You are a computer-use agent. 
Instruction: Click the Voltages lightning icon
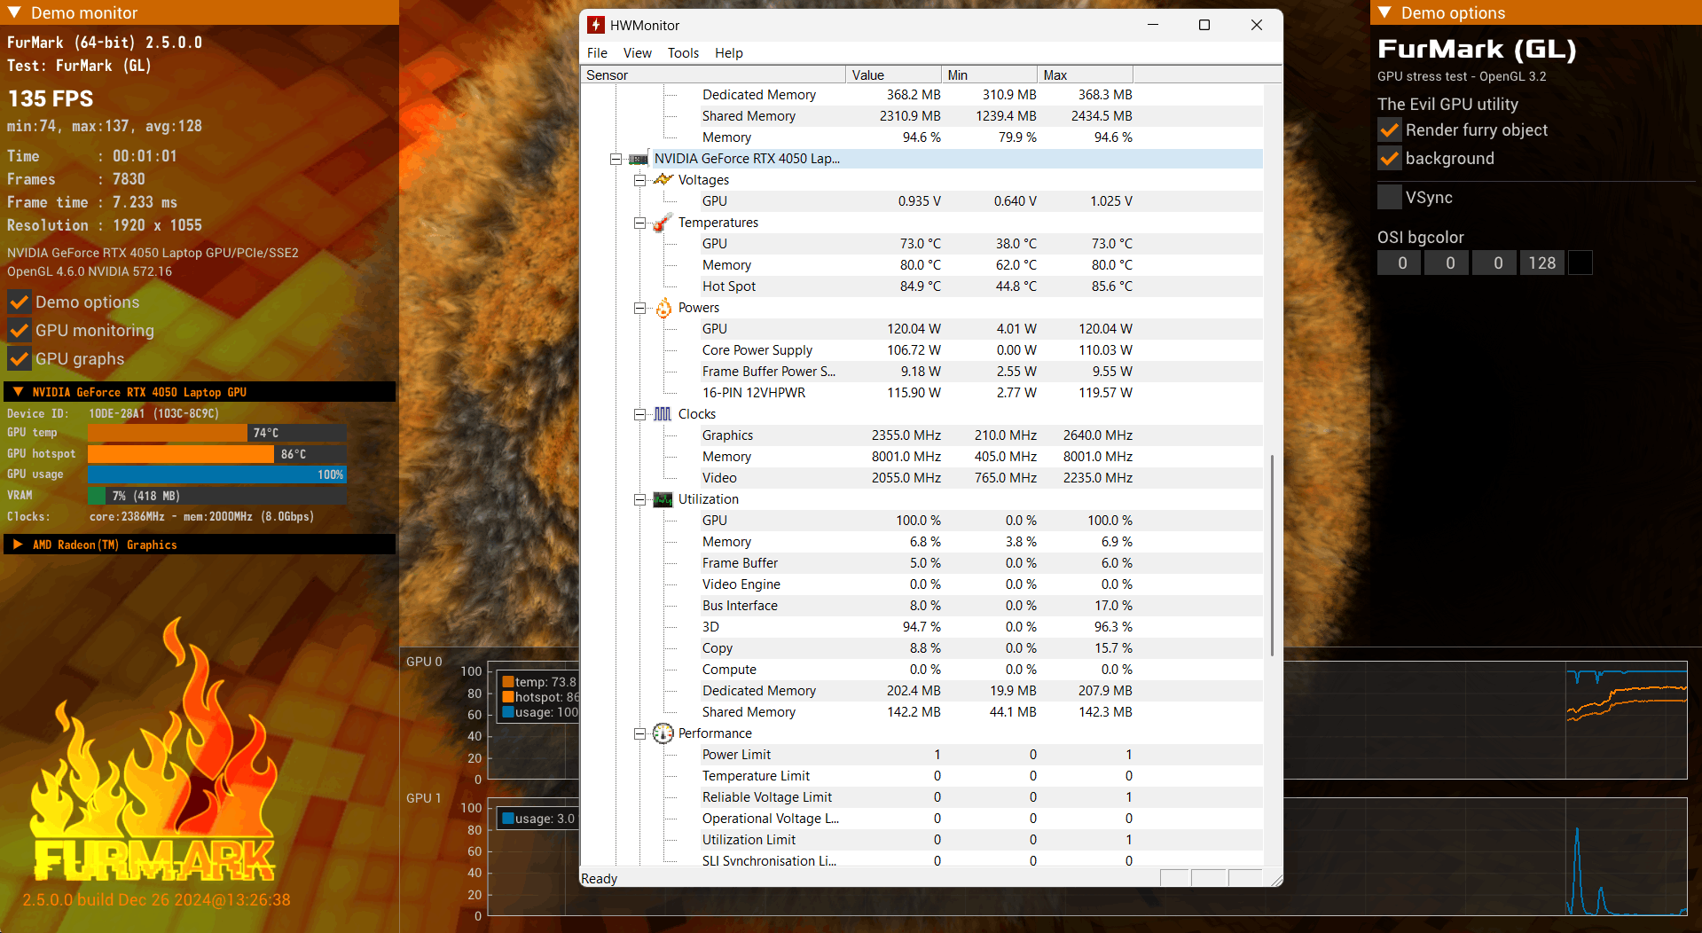pos(663,180)
